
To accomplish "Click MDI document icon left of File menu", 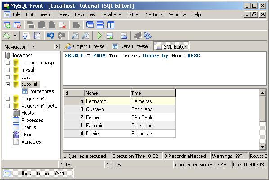I will [7, 14].
